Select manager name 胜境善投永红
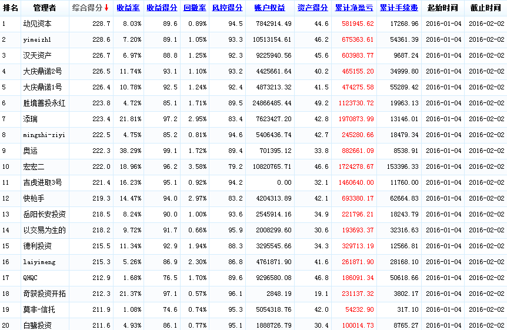Screen dimensions: 507x330 tap(44, 103)
